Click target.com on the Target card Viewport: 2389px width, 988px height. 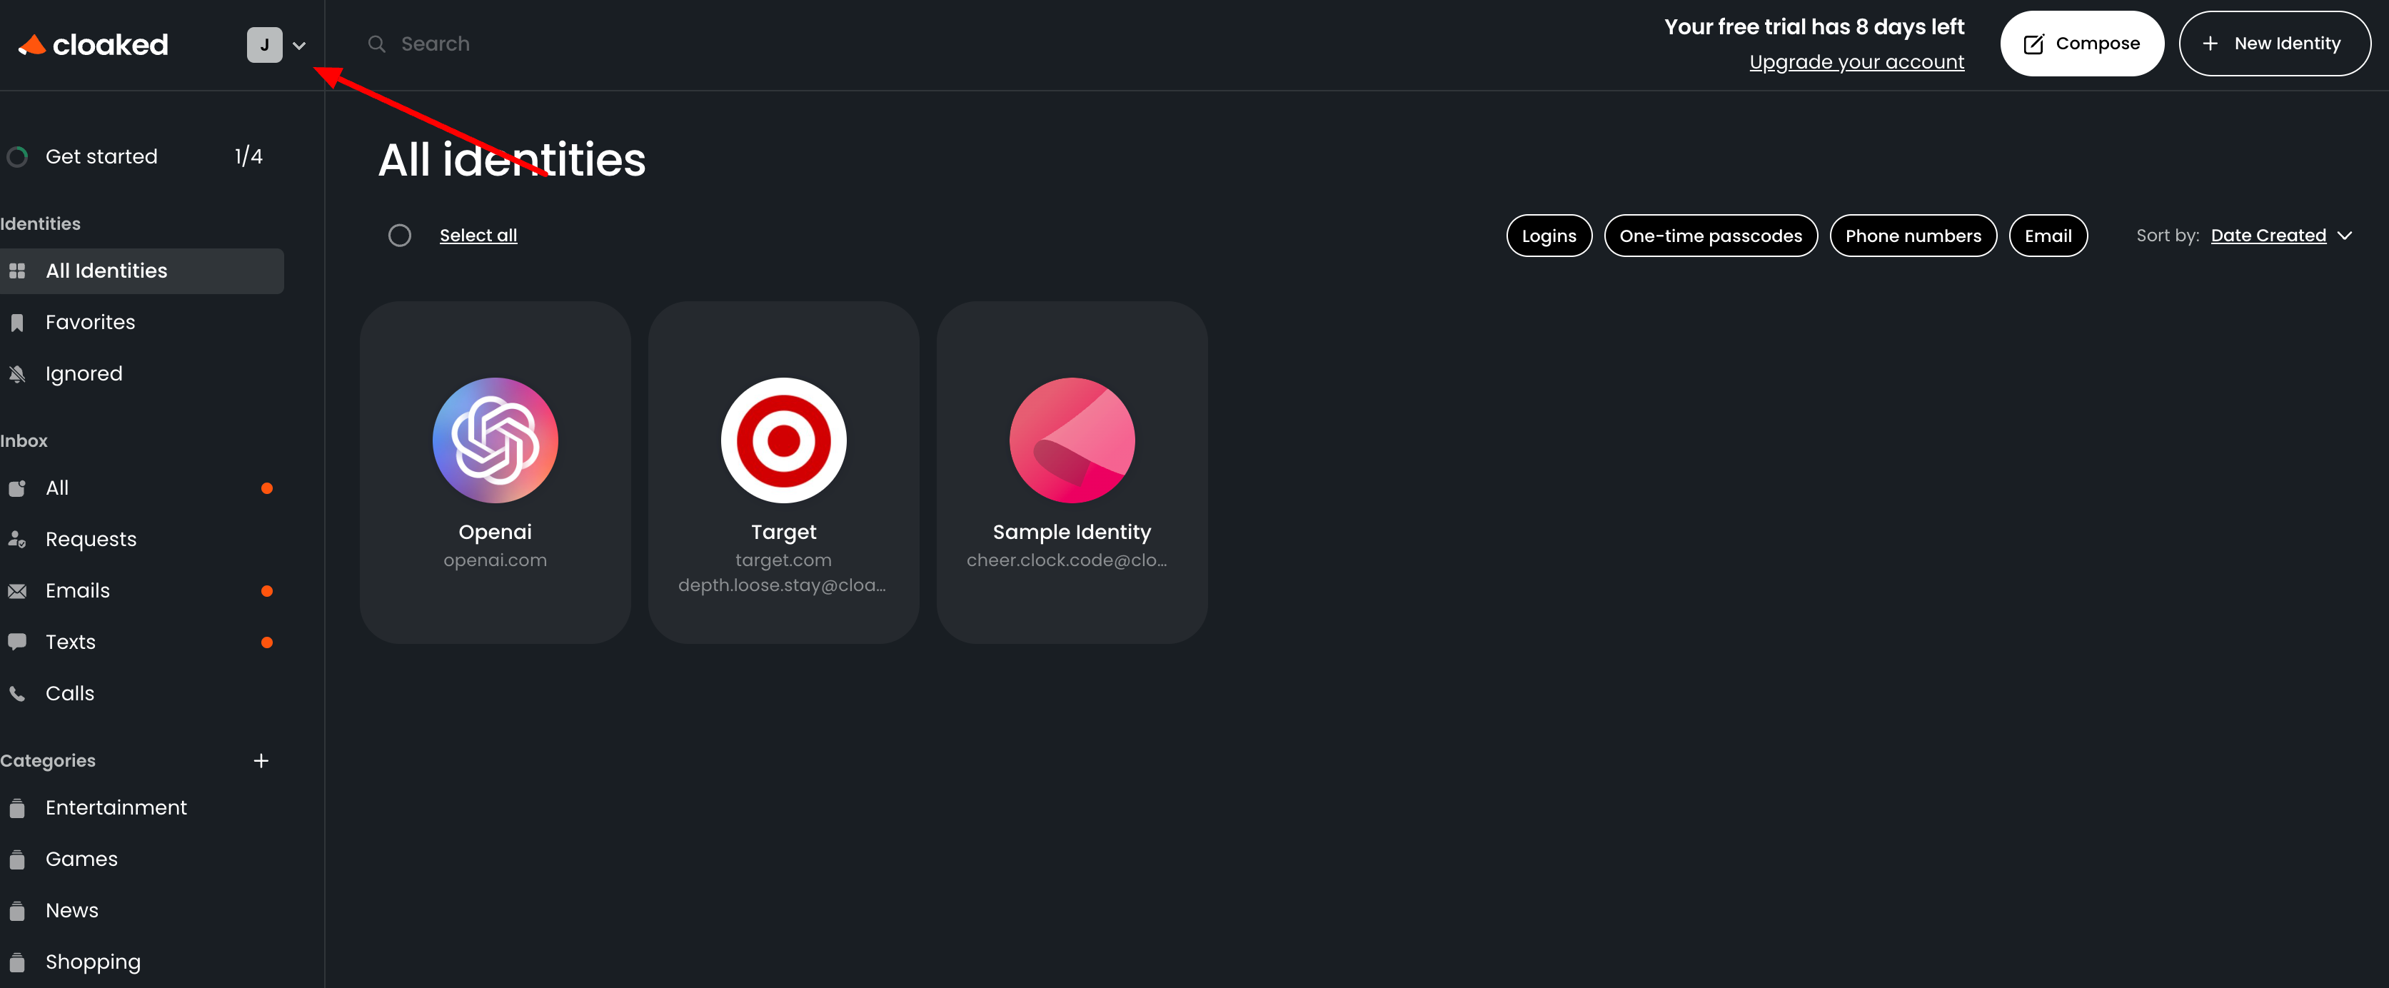pos(784,560)
